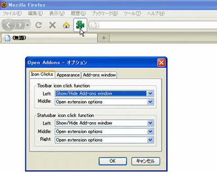The image size is (217, 173).
Task: Expand Statusbar icon Right click dropdown
Action: (150, 140)
